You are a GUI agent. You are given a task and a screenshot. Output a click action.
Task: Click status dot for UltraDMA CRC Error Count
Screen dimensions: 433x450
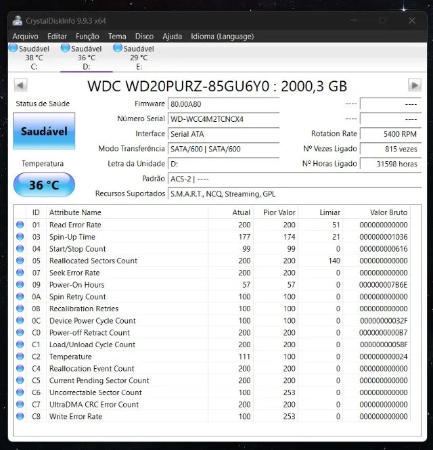pos(20,404)
